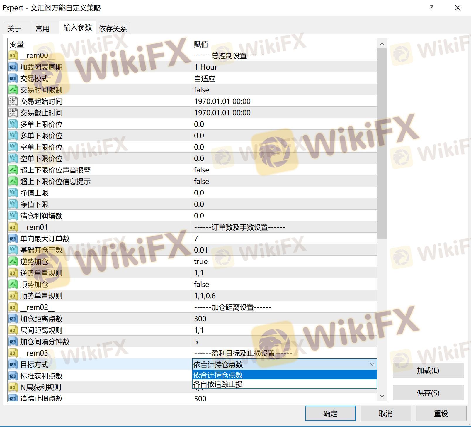The image size is (471, 428).
Task: Click the double icon next to 基础开仓手数
Action: click(x=13, y=250)
